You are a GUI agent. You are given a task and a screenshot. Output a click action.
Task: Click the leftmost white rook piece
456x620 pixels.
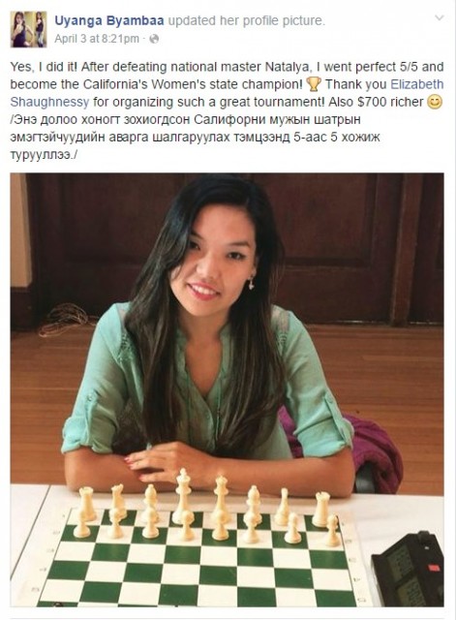tap(87, 504)
